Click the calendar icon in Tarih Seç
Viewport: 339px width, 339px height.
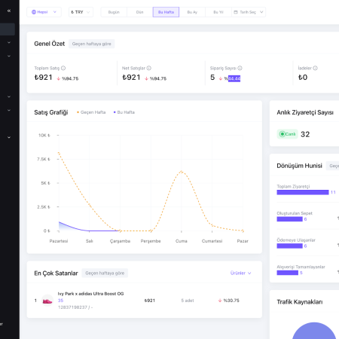(236, 12)
